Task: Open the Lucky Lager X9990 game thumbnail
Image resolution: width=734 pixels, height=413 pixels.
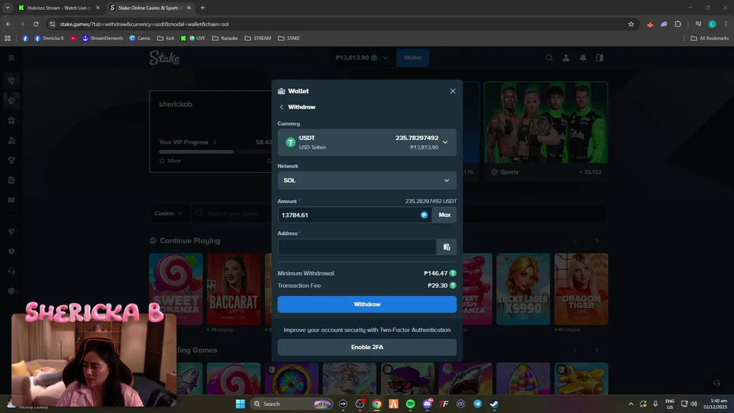Action: tap(523, 289)
